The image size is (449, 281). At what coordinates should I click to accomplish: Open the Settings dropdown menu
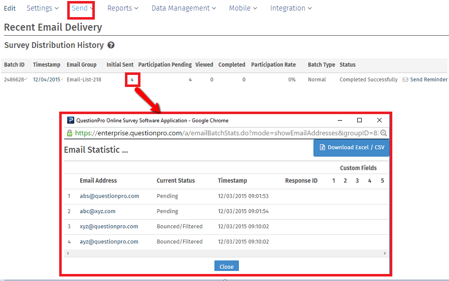click(42, 8)
